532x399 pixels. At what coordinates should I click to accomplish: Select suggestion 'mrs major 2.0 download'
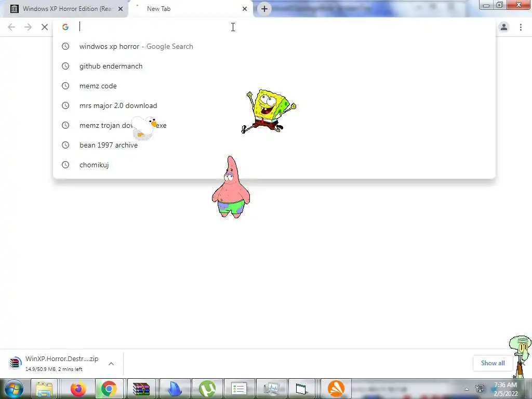pyautogui.click(x=274, y=105)
